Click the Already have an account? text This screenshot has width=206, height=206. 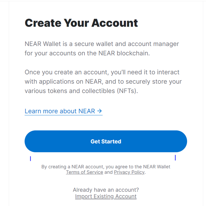[106, 190]
